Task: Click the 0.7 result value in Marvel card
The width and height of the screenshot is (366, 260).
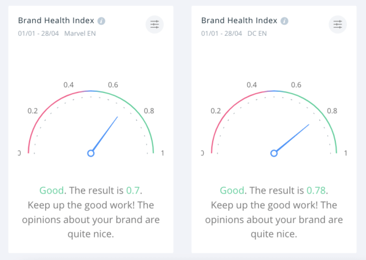Action: (x=134, y=190)
